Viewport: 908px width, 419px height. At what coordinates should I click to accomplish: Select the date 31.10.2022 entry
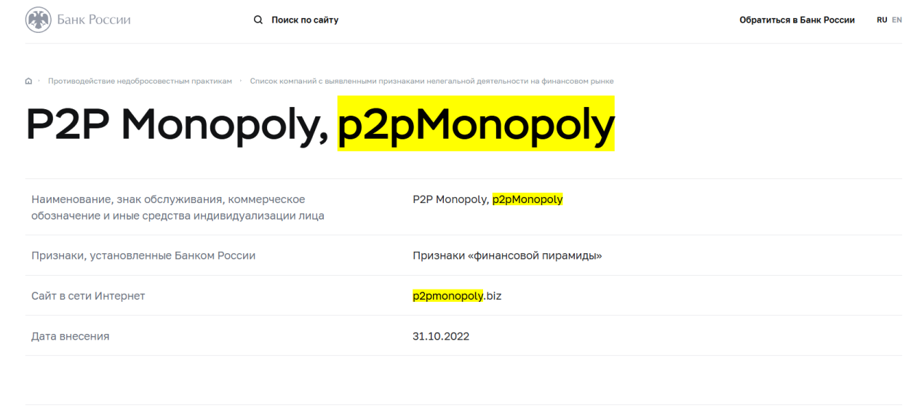click(440, 335)
